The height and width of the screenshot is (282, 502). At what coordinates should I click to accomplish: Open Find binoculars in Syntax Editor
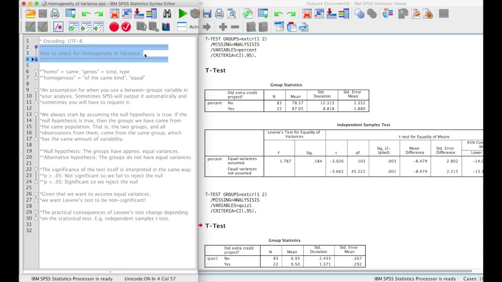point(167,14)
